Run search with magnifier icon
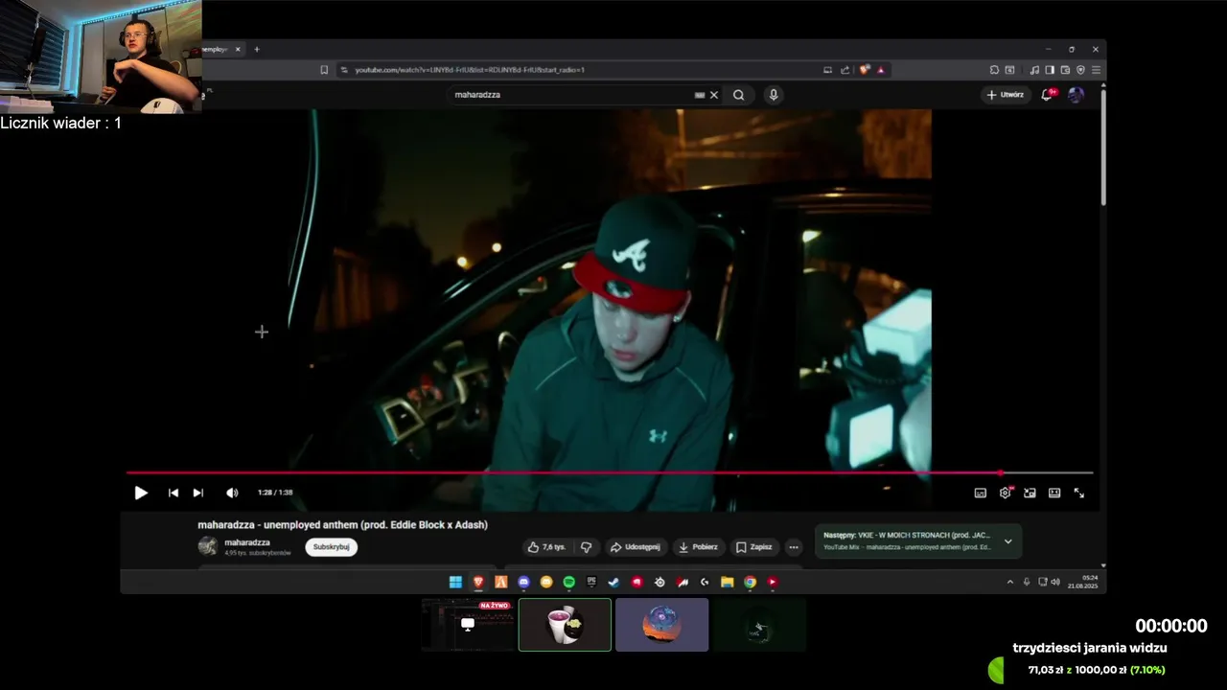Image resolution: width=1227 pixels, height=690 pixels. 738,95
